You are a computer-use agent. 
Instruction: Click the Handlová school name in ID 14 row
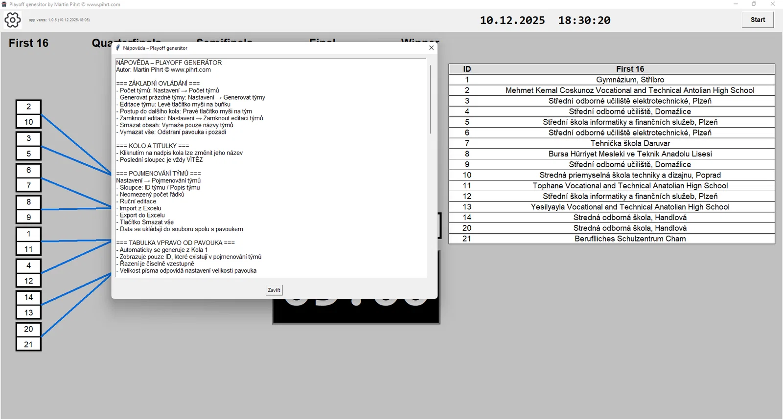click(x=630, y=218)
